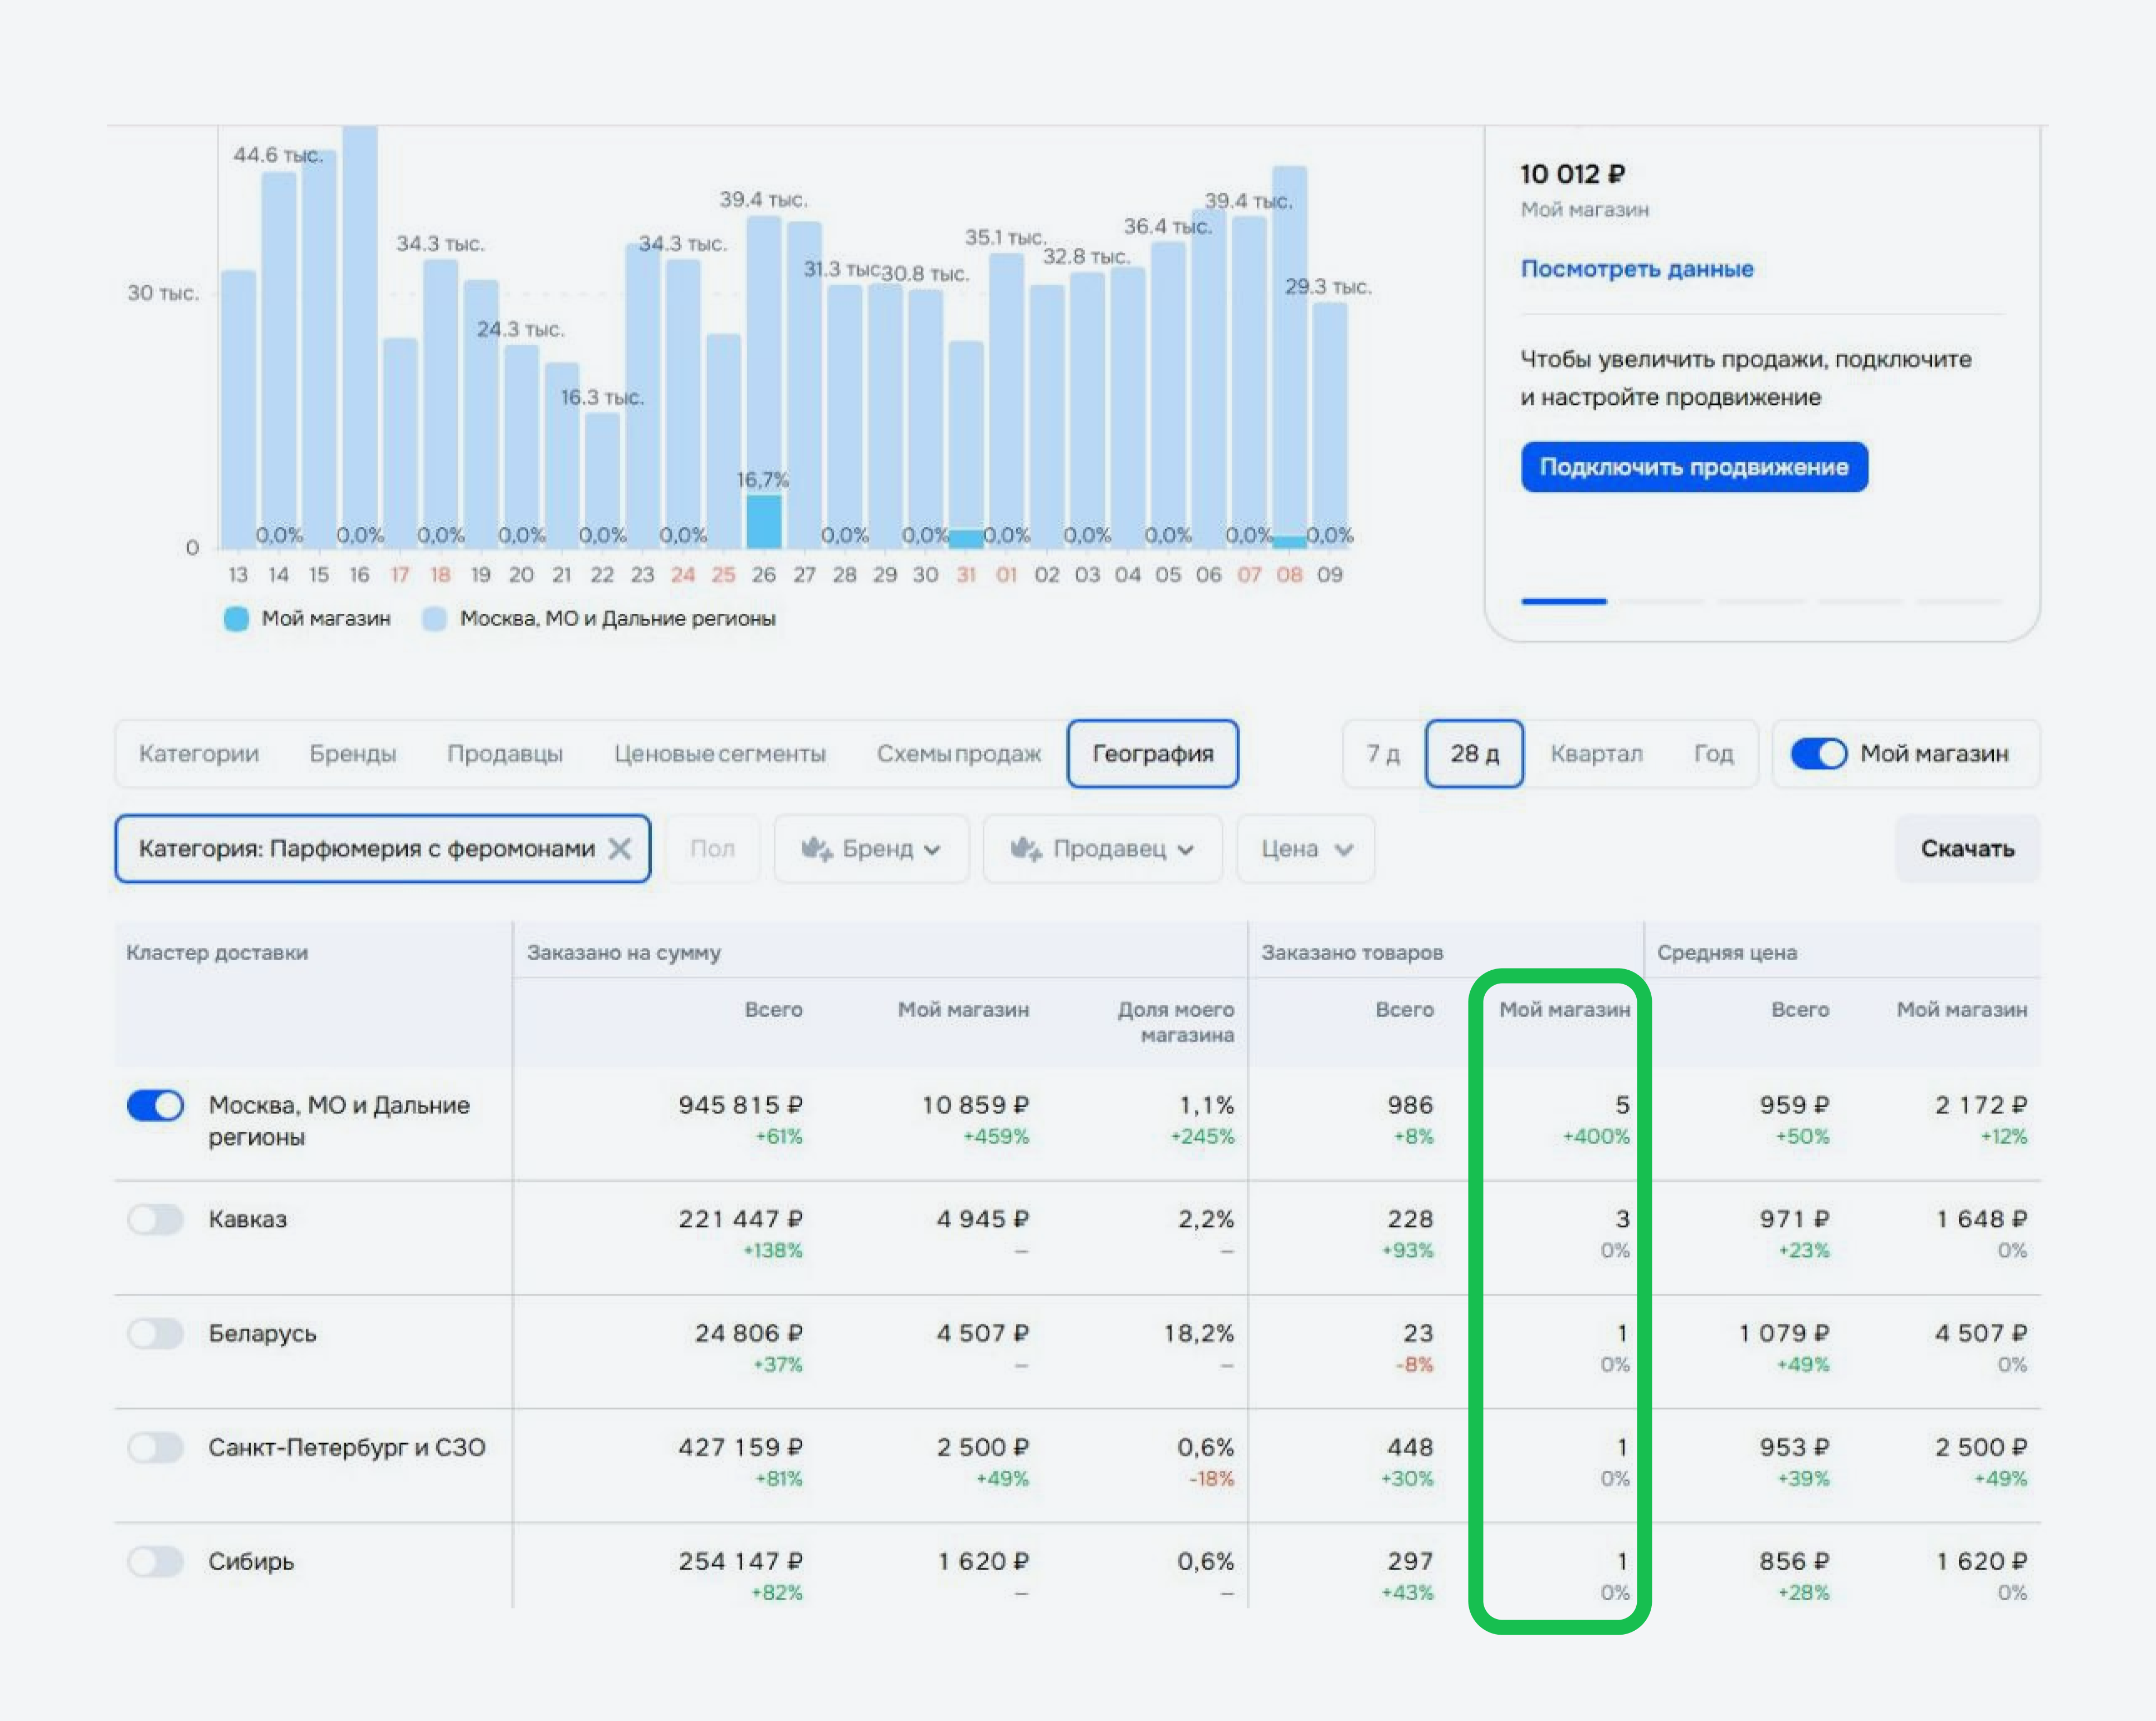2156x1721 pixels.
Task: Expand the Цена dropdown filter
Action: click(1305, 849)
